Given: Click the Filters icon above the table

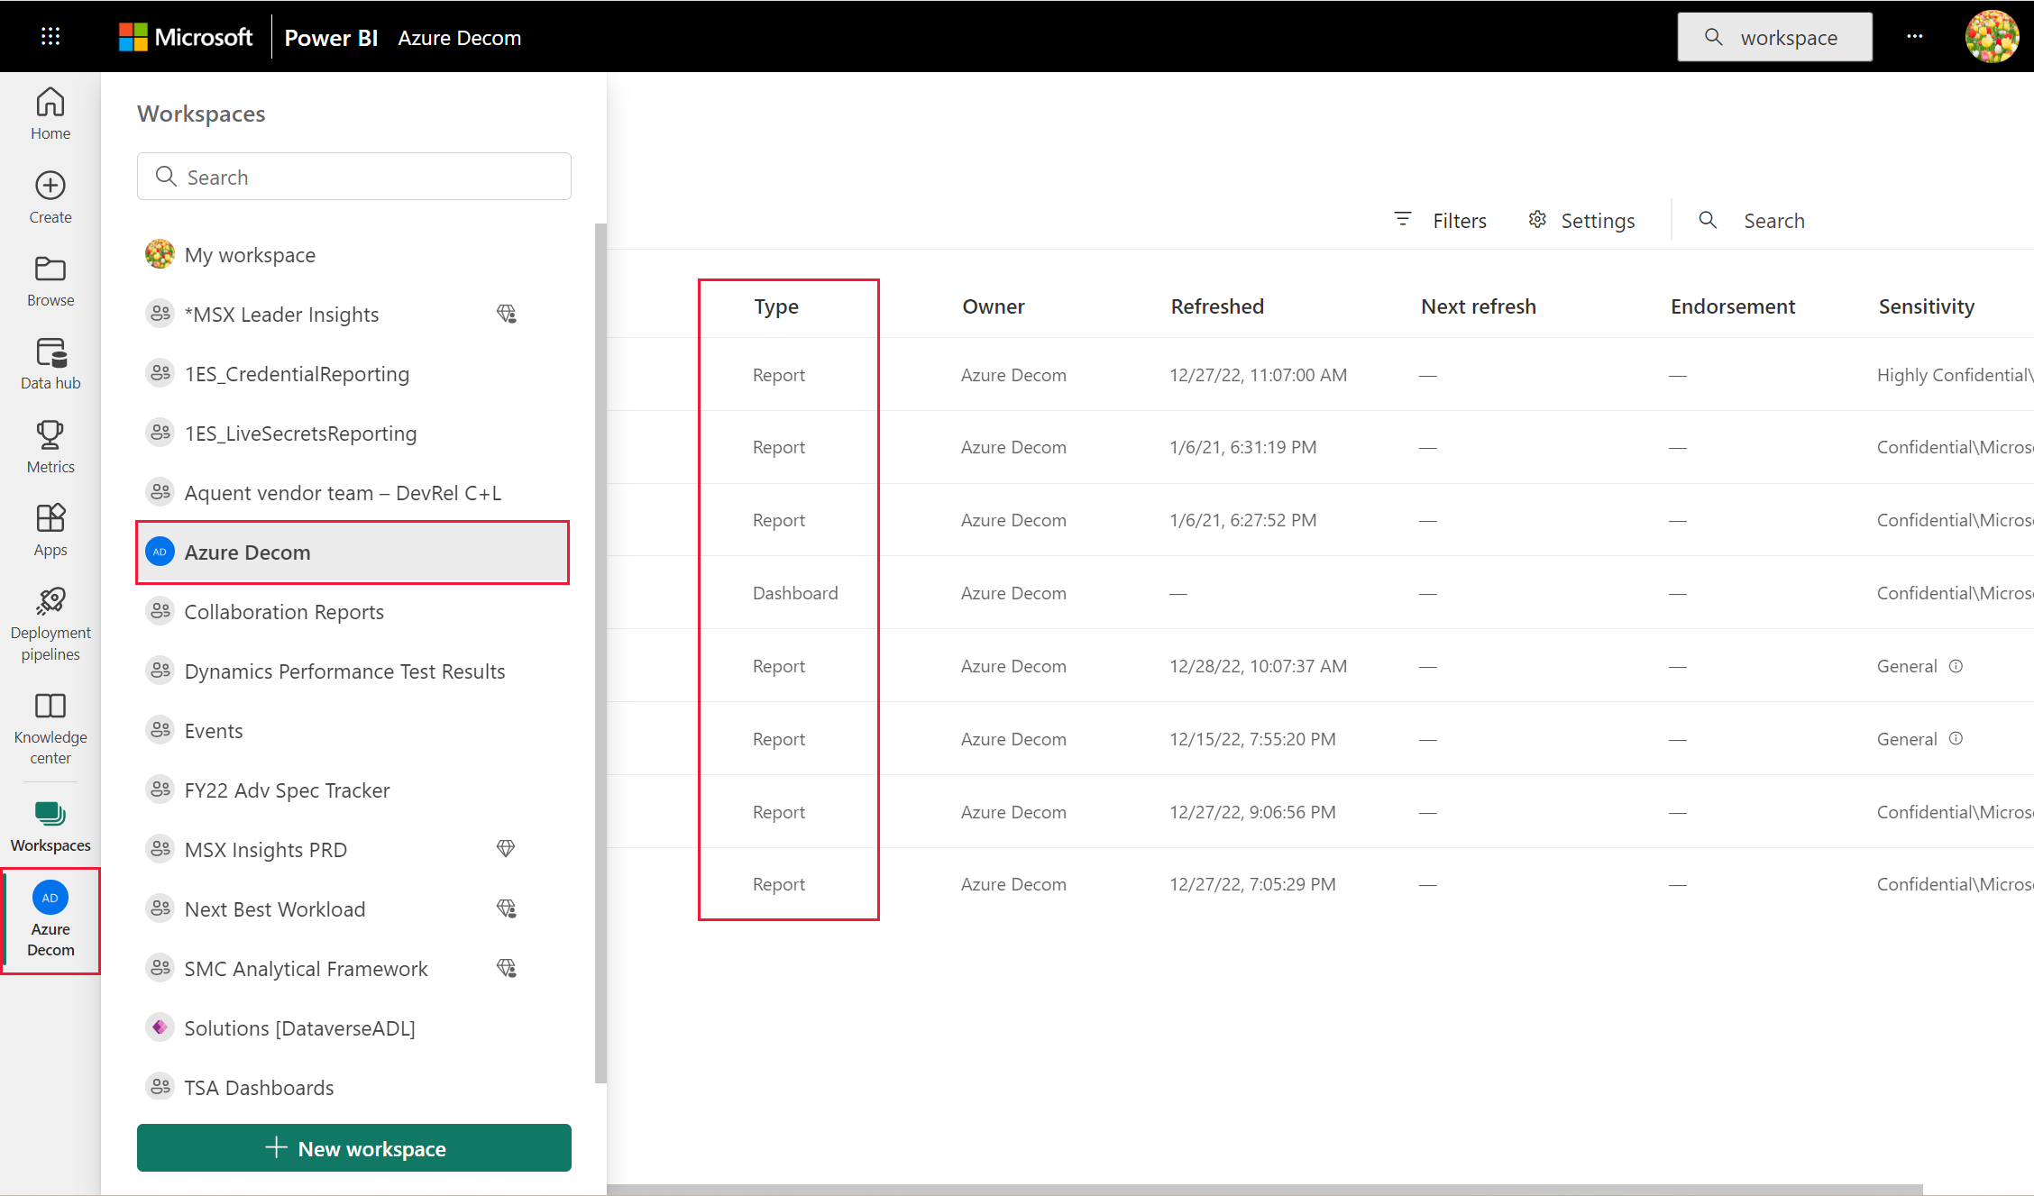Looking at the screenshot, I should (x=1402, y=219).
